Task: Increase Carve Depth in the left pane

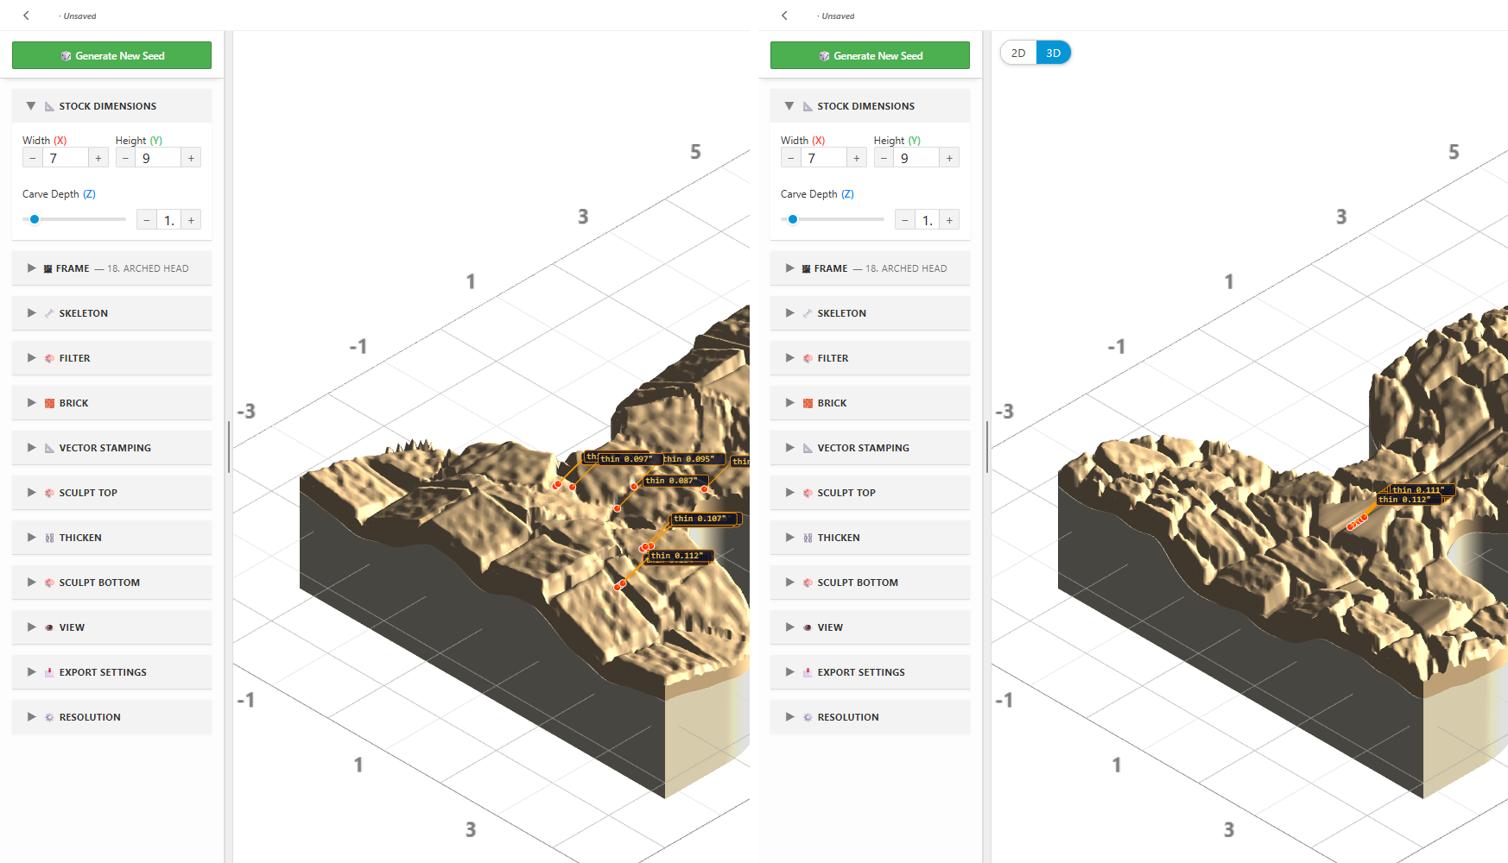Action: [192, 220]
